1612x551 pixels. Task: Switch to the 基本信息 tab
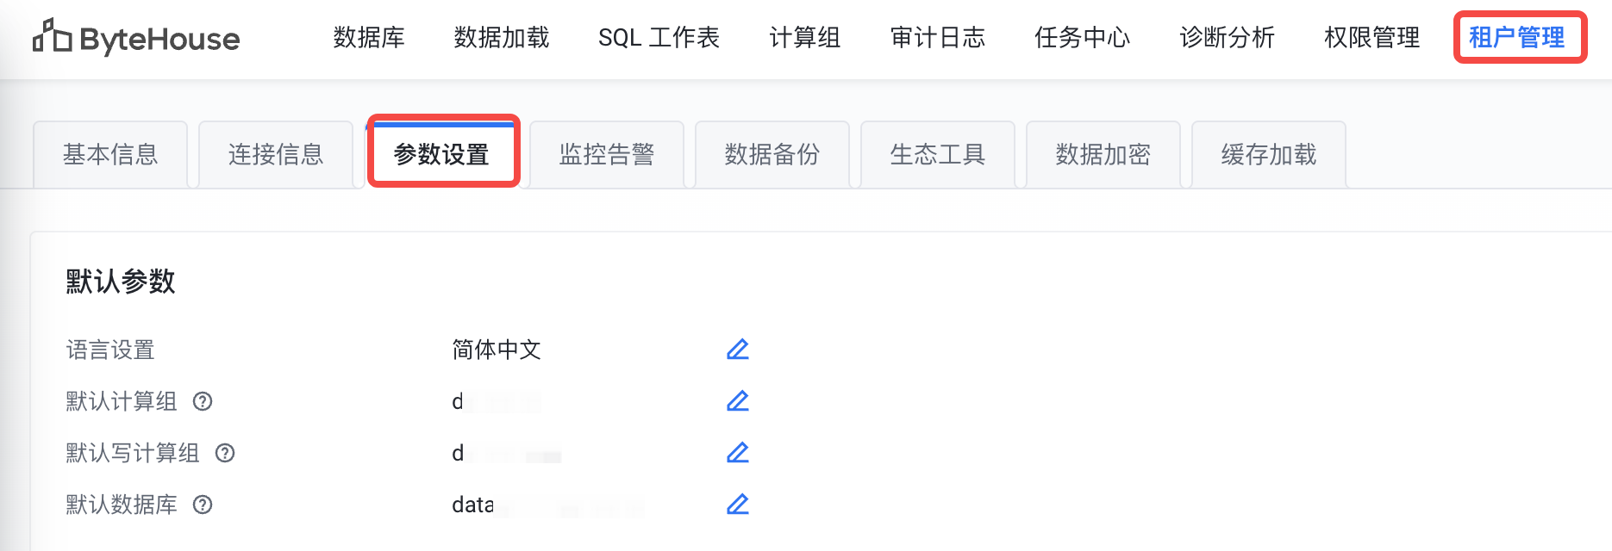110,155
